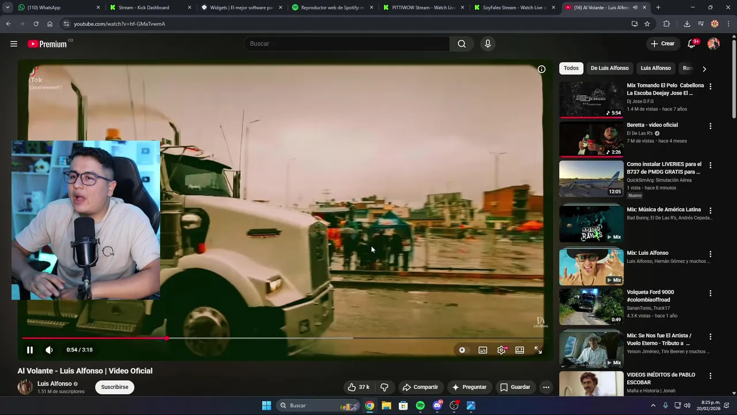Focus the YouTube Buscar search field
Viewport: 737px width, 415px height.
pos(347,44)
